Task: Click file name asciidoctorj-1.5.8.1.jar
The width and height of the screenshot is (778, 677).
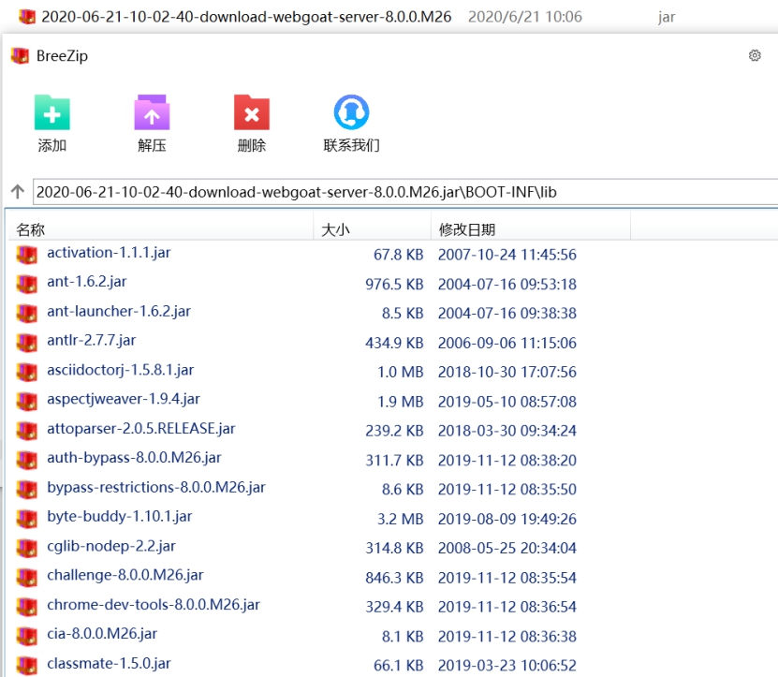Action: [x=121, y=370]
